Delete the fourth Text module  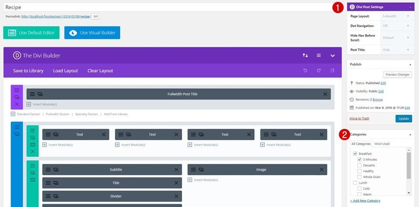[321, 134]
